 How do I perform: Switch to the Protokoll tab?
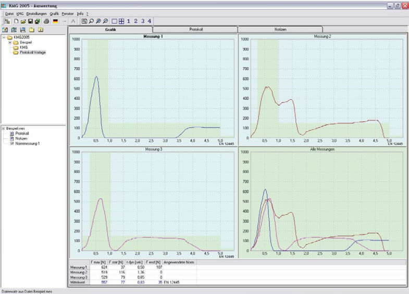click(195, 30)
